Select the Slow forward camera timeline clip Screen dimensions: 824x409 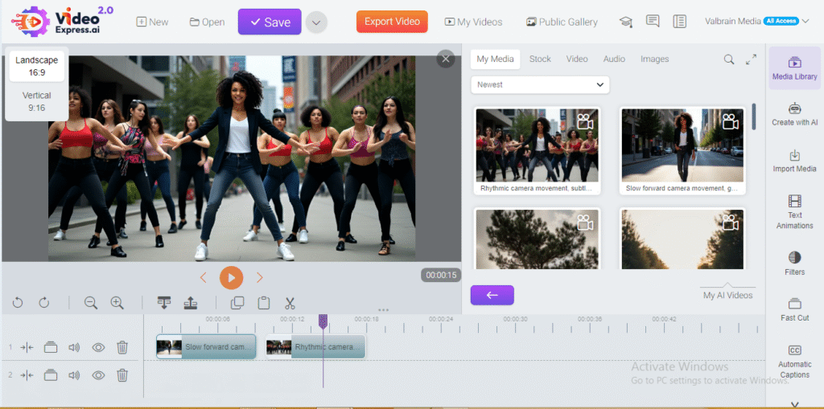tap(206, 347)
